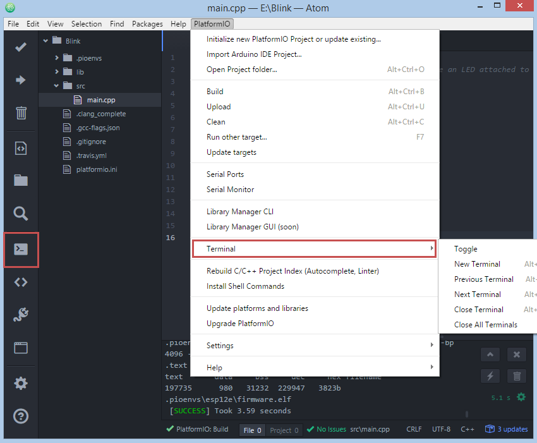Choose Upgrade PlatformIO
537x443 pixels.
click(315, 324)
